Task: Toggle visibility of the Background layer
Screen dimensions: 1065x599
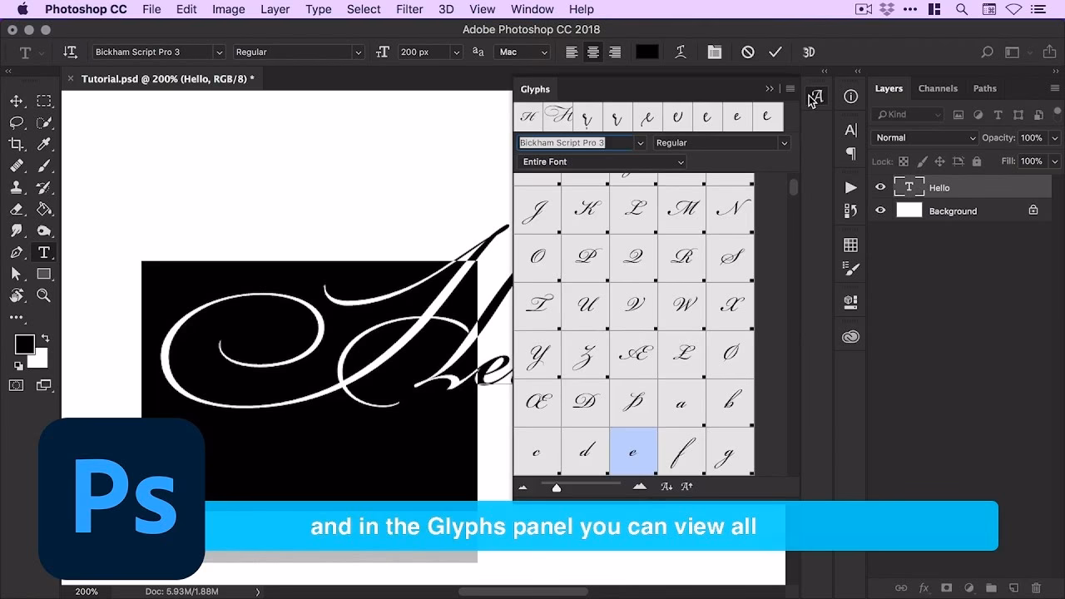Action: [x=879, y=210]
